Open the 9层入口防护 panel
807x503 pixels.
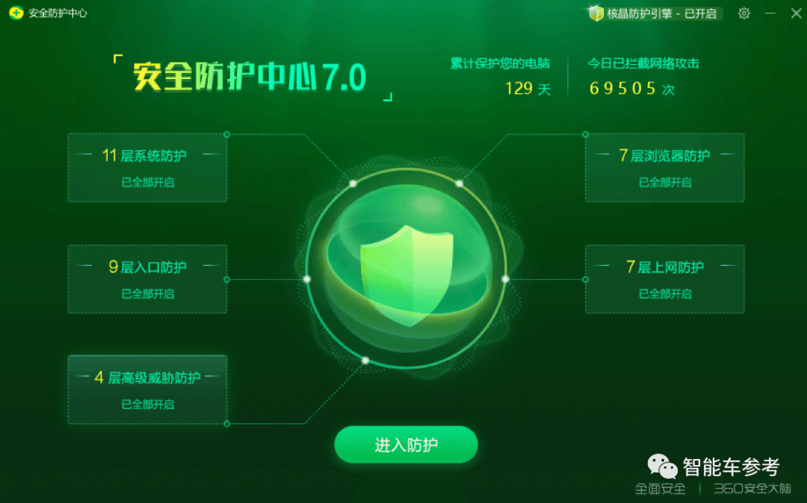[x=147, y=279]
